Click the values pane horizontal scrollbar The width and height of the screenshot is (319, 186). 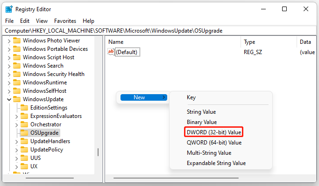coord(176,178)
